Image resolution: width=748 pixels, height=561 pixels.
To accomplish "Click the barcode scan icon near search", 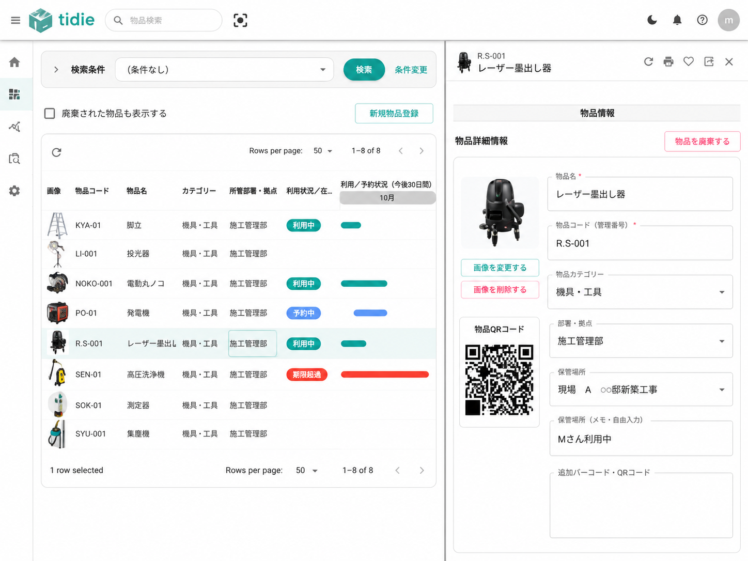I will click(x=240, y=20).
